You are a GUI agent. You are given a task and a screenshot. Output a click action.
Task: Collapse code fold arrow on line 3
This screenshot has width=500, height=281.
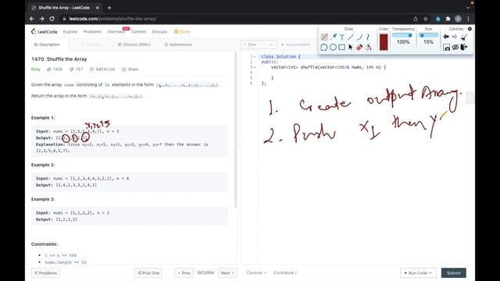tap(255, 68)
